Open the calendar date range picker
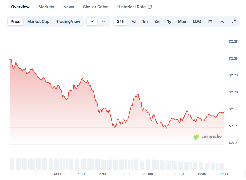This screenshot has width=246, height=180. (x=210, y=22)
